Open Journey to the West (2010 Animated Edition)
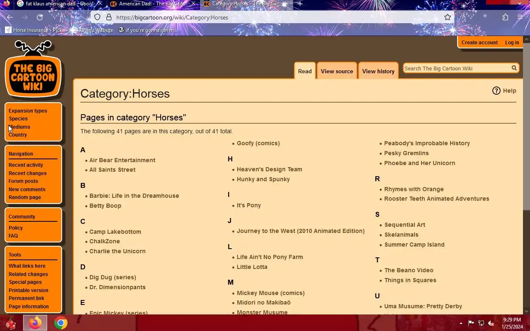 301,231
